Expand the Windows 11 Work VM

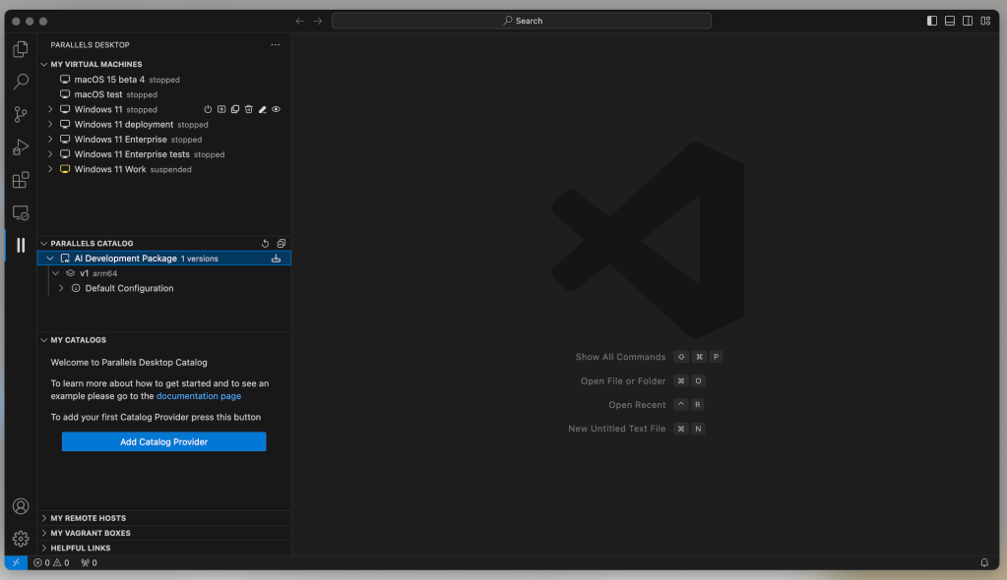click(50, 169)
